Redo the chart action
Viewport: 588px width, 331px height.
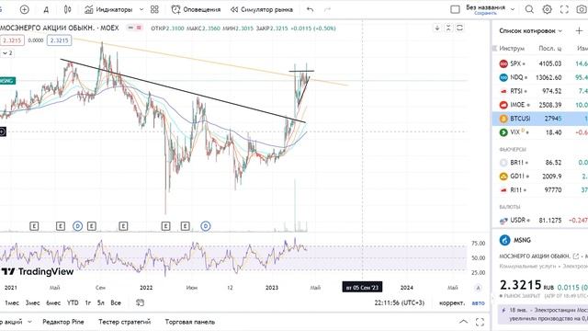[x=327, y=9]
